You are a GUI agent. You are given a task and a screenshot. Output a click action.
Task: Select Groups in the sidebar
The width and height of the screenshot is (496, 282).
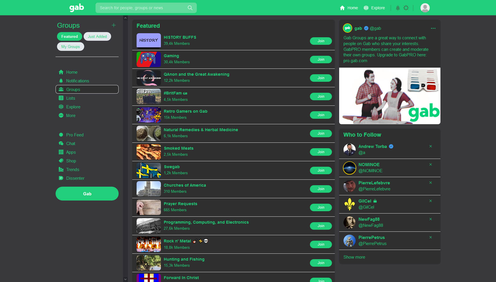[x=87, y=89]
